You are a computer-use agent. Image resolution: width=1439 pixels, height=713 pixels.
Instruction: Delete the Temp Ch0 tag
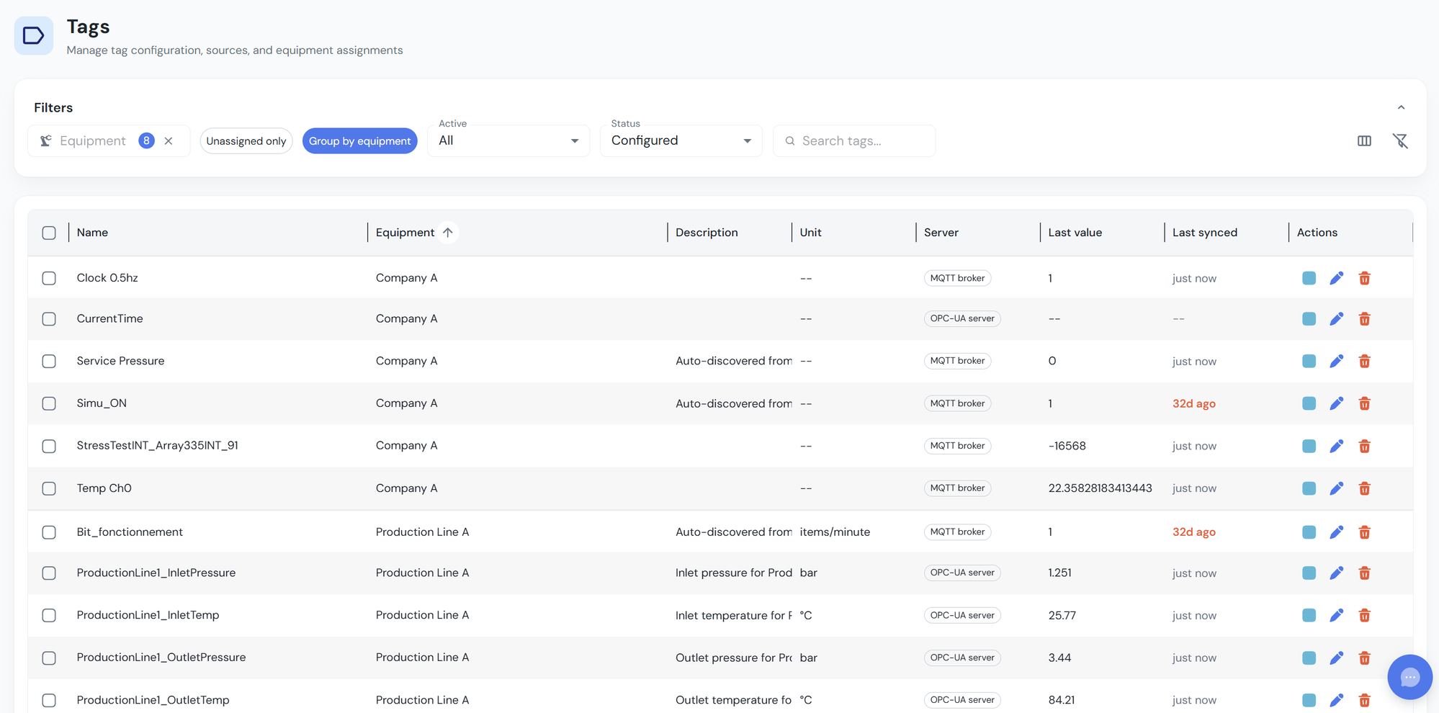pyautogui.click(x=1364, y=488)
